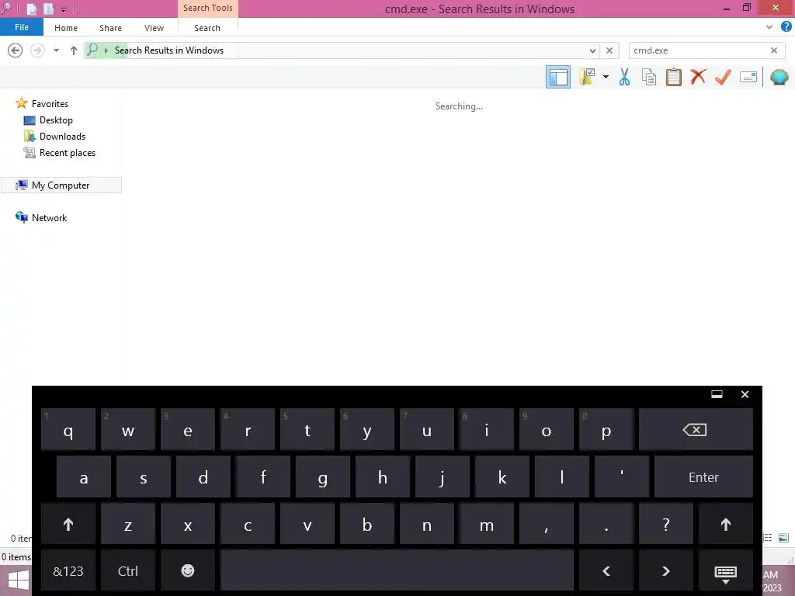Go up one level with Up arrow

pos(74,50)
